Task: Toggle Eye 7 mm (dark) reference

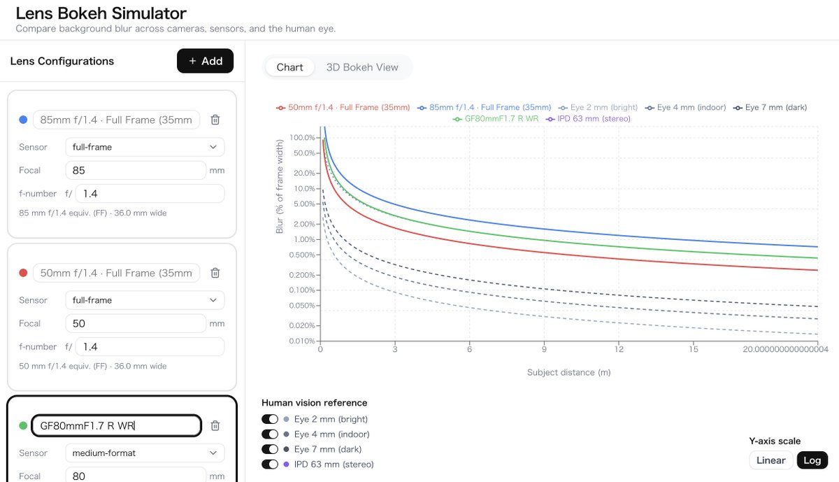Action: pyautogui.click(x=270, y=449)
